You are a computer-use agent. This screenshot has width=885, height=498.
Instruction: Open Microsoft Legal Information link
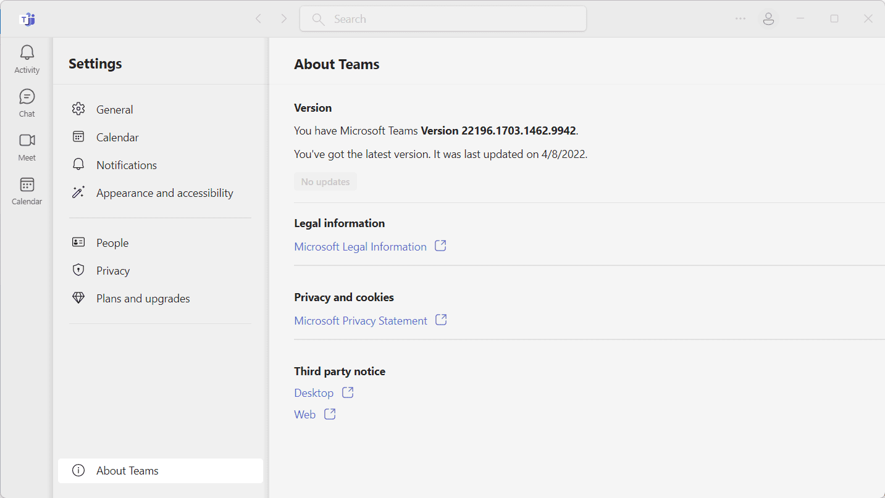coord(360,246)
